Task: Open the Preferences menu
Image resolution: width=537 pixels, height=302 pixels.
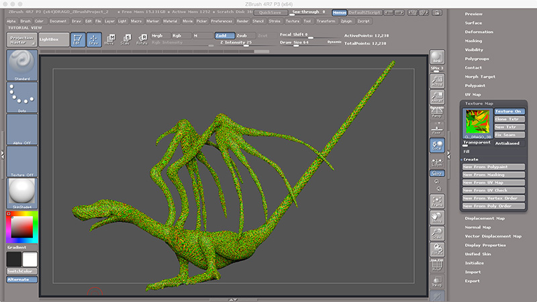Action: point(221,21)
